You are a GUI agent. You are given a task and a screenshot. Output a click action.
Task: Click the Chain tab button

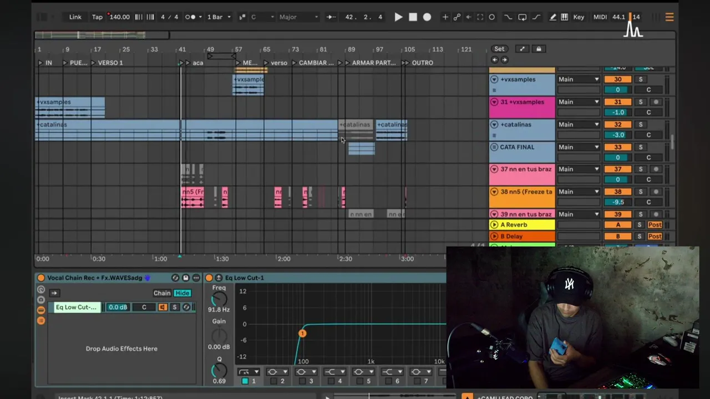[x=162, y=293]
